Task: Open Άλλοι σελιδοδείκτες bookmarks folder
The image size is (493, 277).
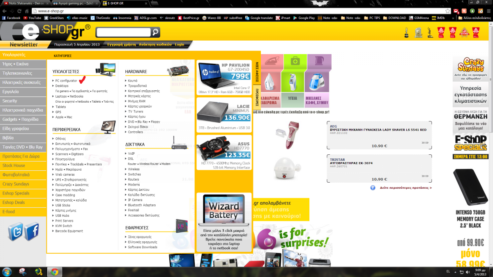Action: point(474,18)
